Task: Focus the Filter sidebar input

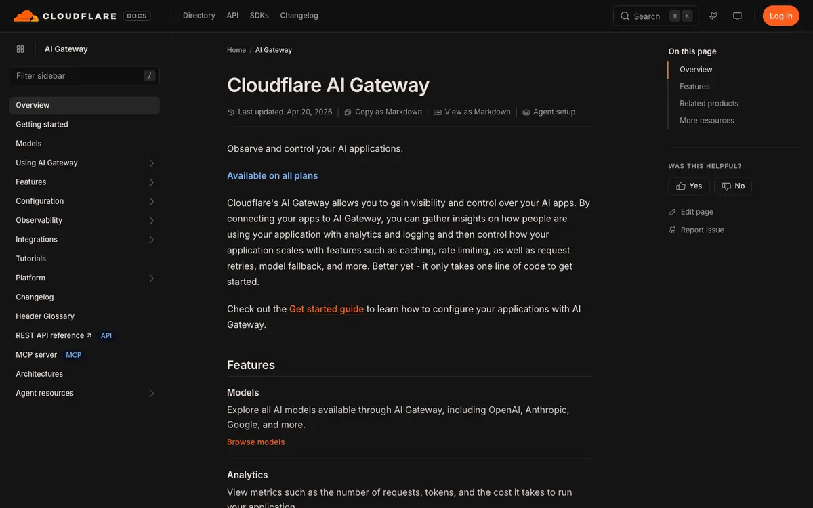Action: coord(84,76)
